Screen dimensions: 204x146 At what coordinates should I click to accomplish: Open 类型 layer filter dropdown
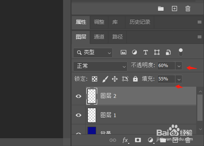93,53
